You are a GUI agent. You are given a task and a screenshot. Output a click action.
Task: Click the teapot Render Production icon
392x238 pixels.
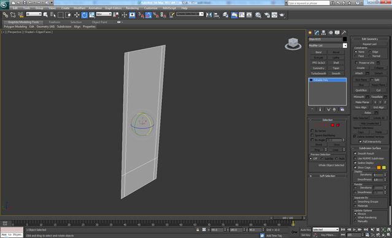pos(282,15)
